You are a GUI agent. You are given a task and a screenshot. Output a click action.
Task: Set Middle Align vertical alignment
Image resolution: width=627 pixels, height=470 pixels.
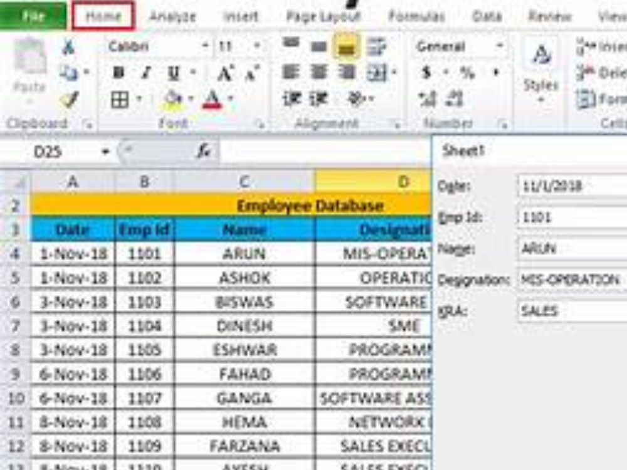(319, 46)
